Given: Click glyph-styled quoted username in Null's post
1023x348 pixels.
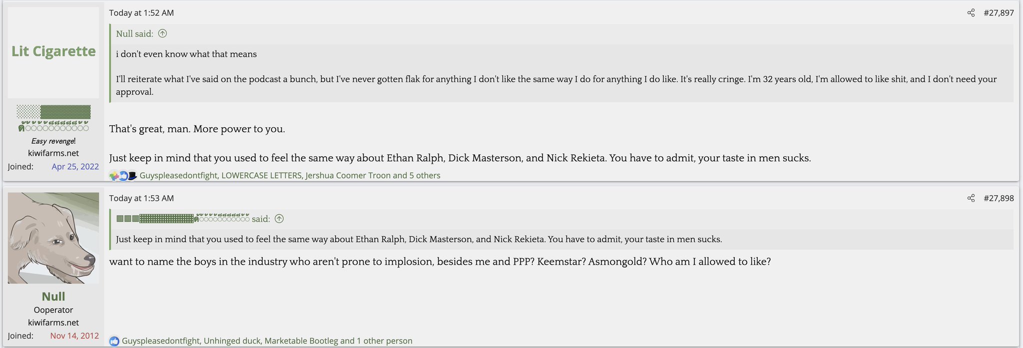Looking at the screenshot, I should [x=183, y=219].
